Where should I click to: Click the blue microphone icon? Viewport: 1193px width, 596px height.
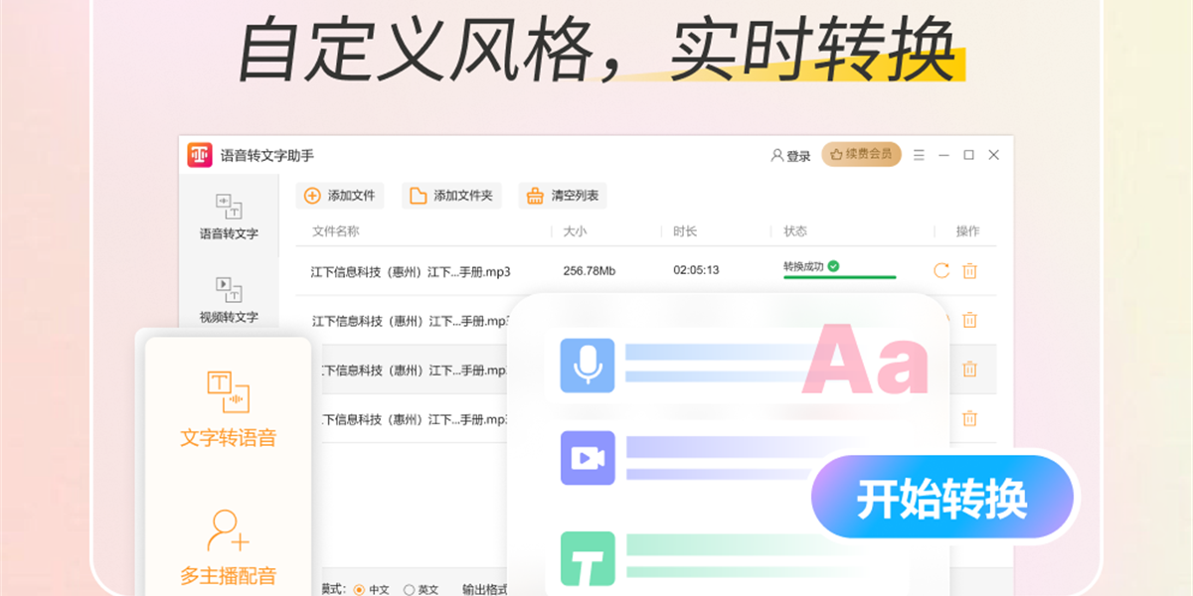[588, 365]
